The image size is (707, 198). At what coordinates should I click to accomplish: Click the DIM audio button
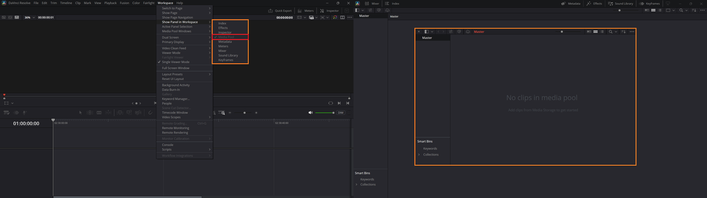point(341,112)
